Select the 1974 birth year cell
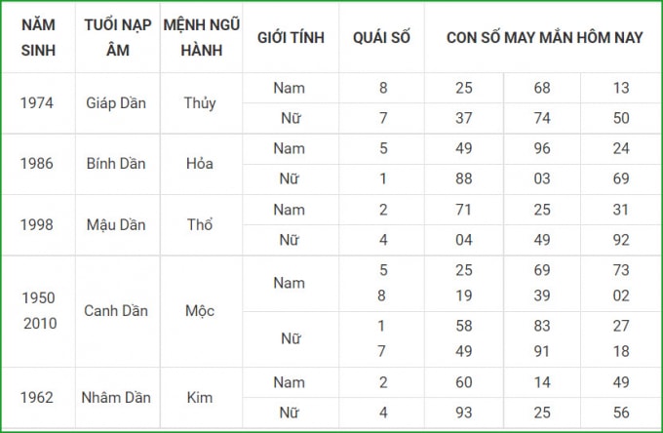 point(37,102)
